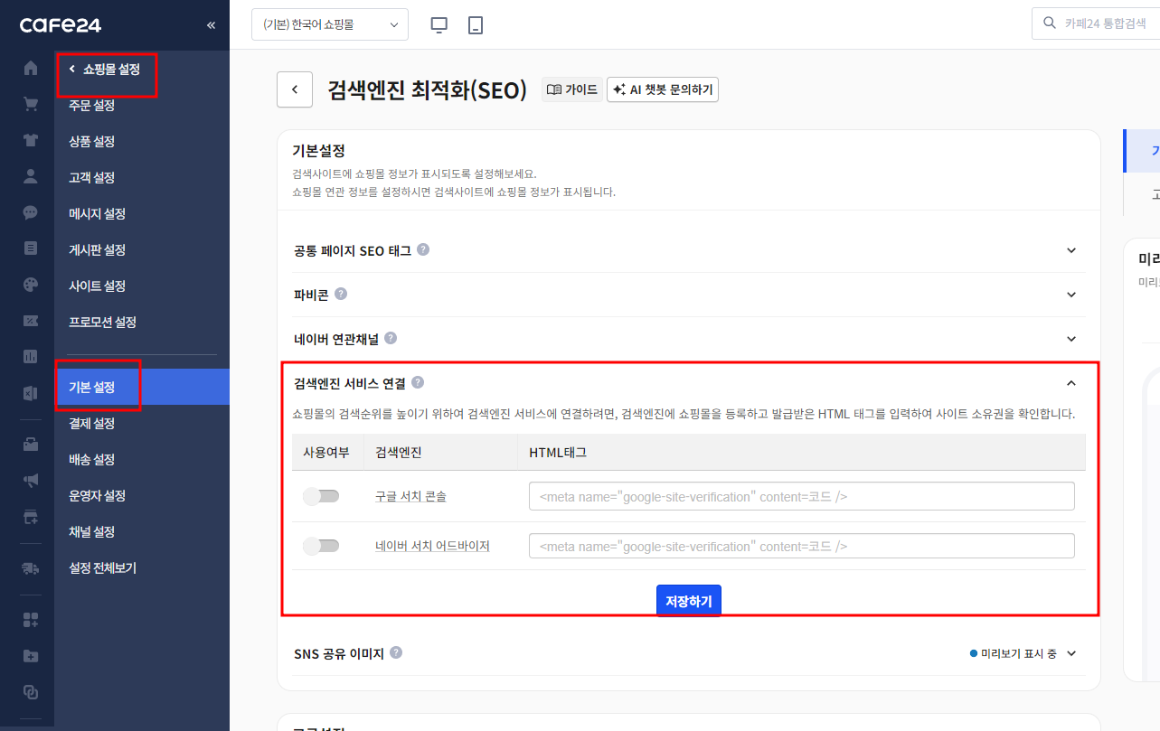Collapse the sidebar with the double chevron
1160x731 pixels.
pos(211,24)
